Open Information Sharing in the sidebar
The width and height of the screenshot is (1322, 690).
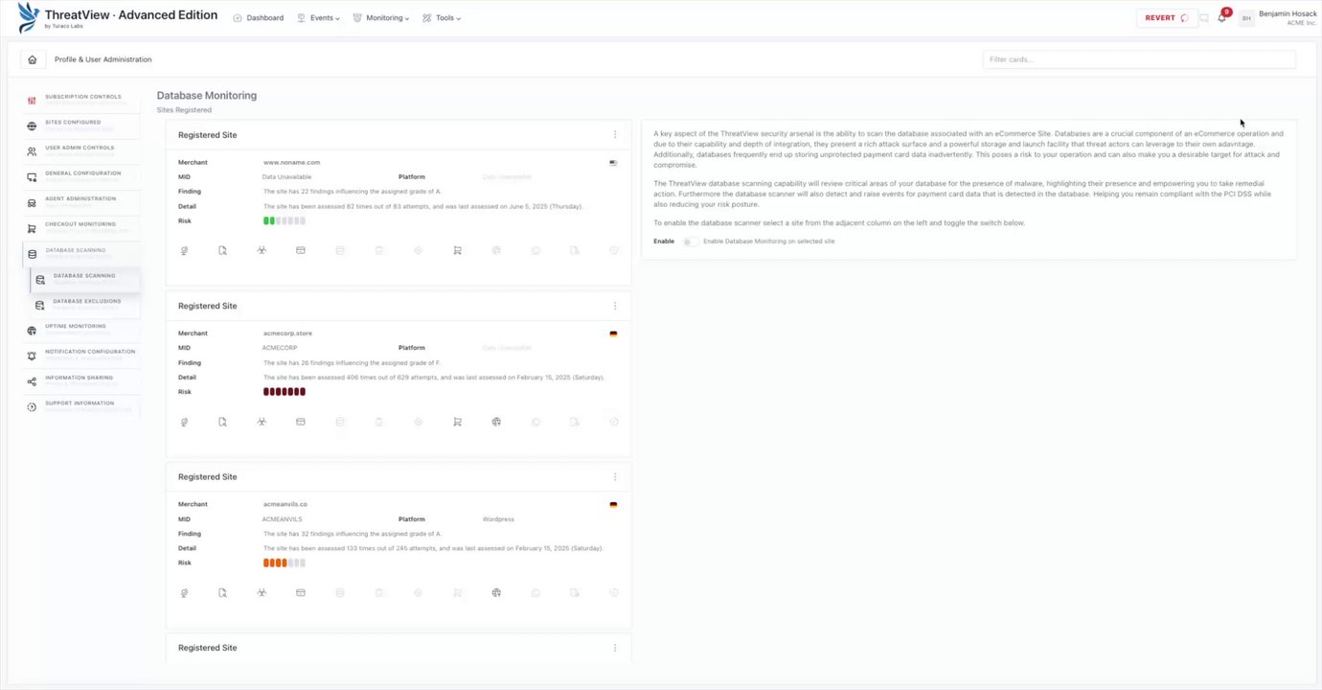81,380
